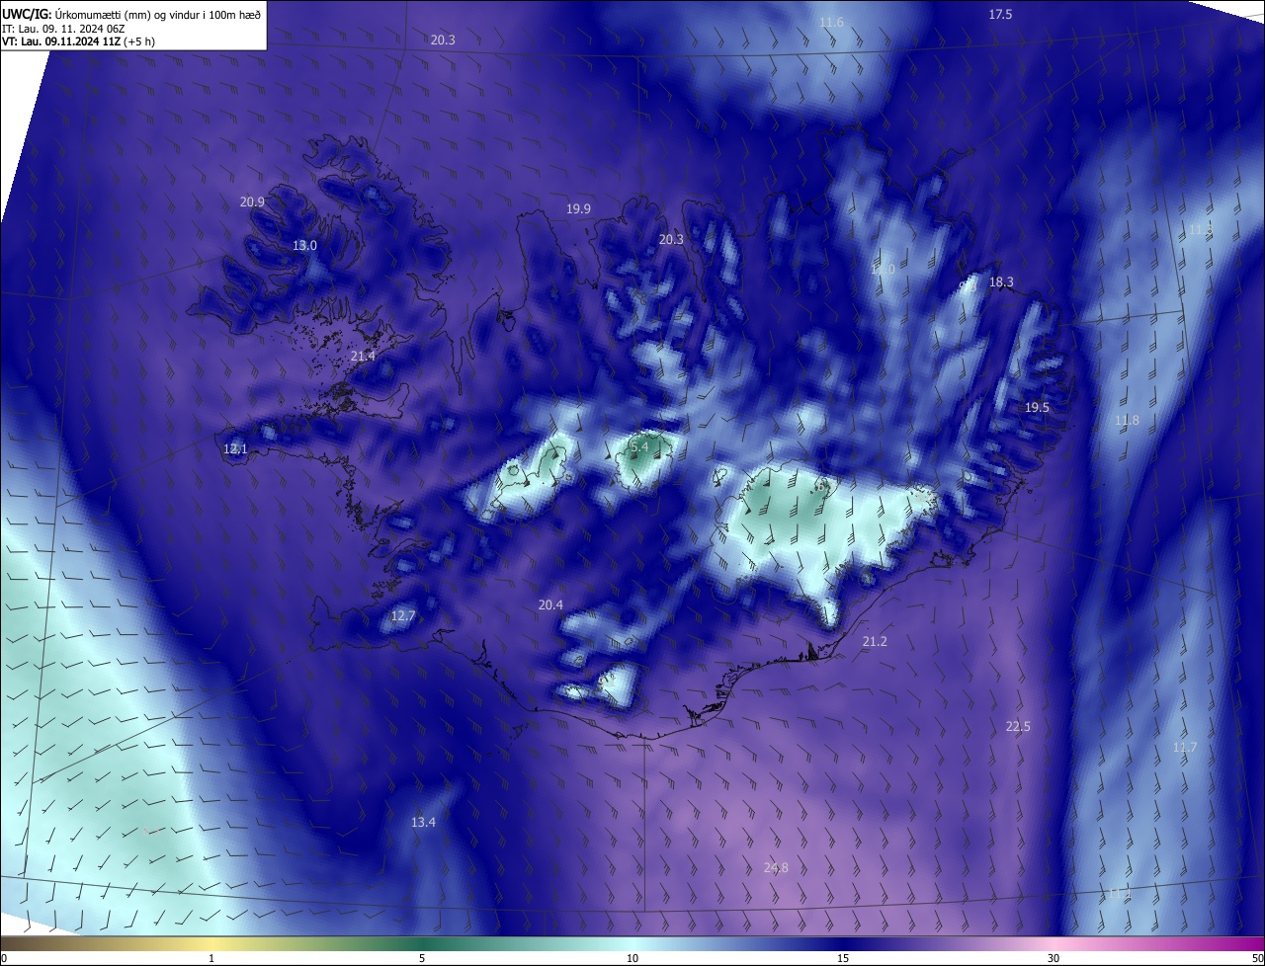The width and height of the screenshot is (1265, 966).
Task: Click the 22.5 value on the map
Action: point(1018,726)
